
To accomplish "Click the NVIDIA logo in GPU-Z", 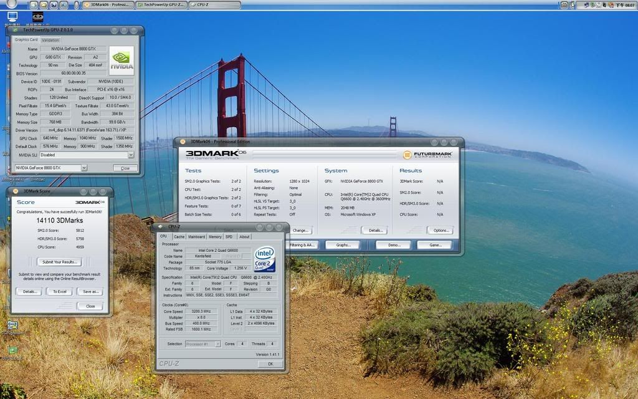I will 121,60.
